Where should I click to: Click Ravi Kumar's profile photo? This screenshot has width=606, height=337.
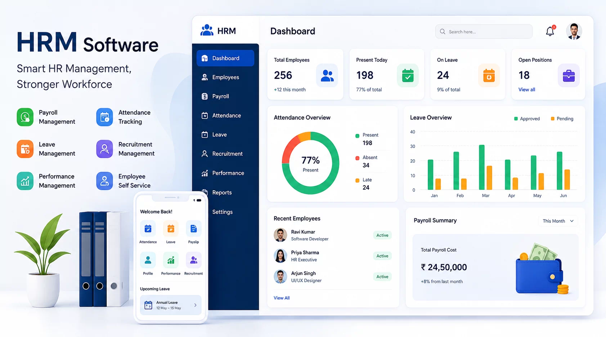pos(280,235)
